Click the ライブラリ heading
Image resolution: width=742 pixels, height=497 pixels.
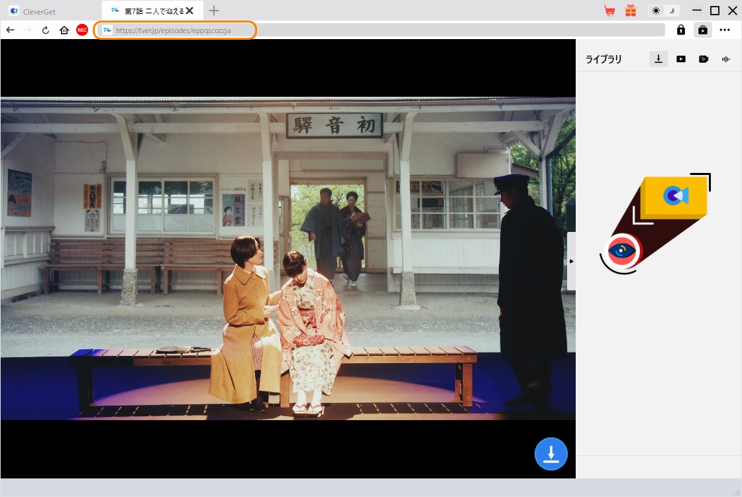pos(604,59)
